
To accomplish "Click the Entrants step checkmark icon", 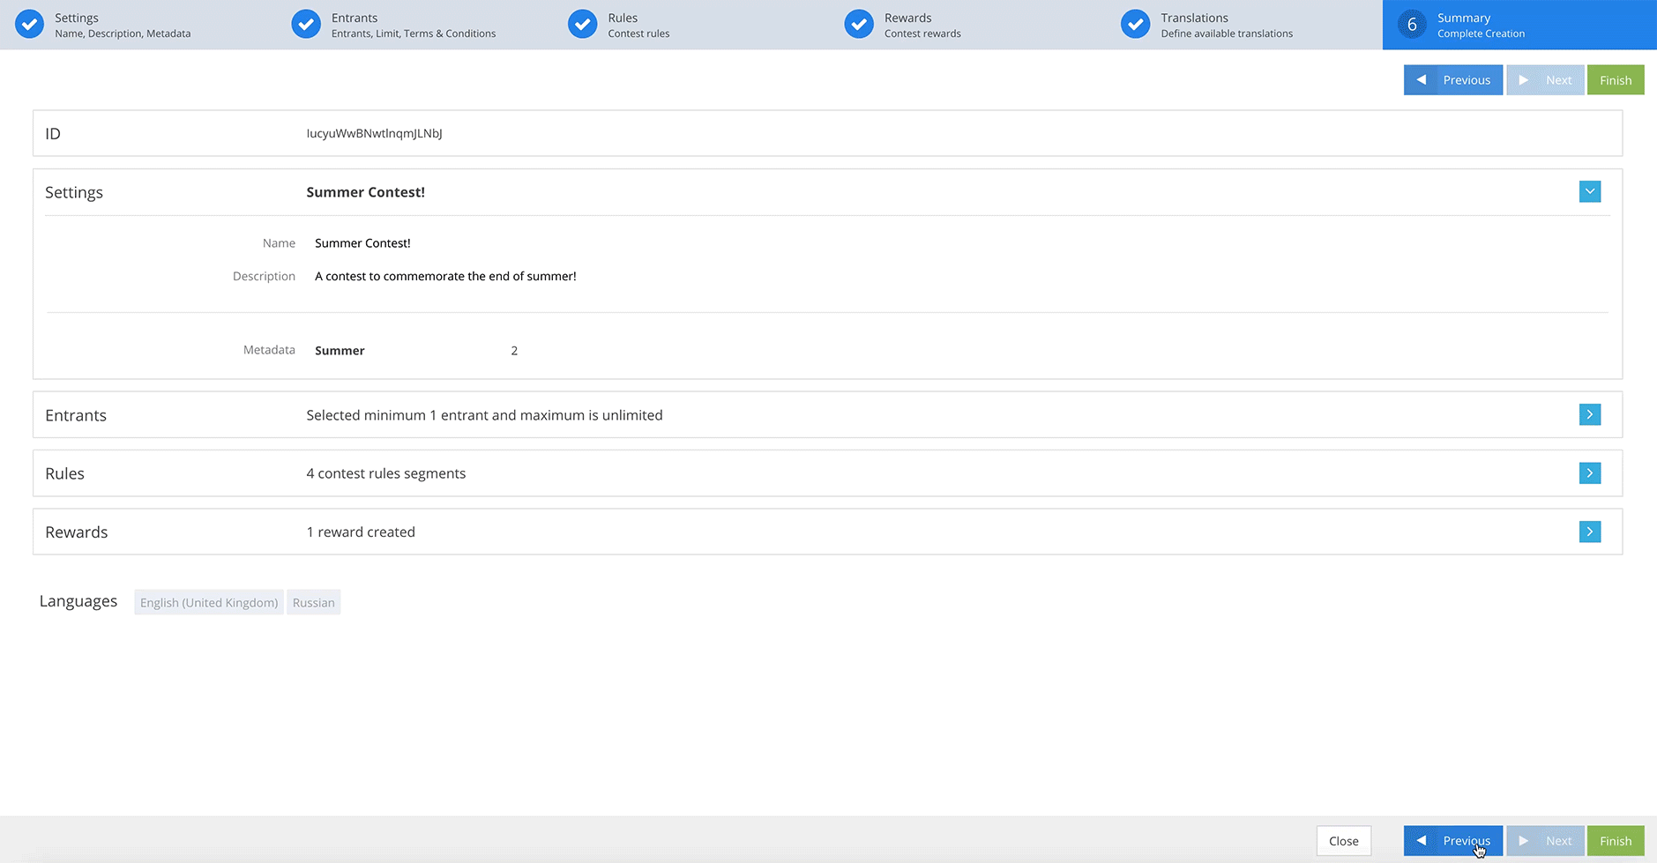I will click(306, 25).
